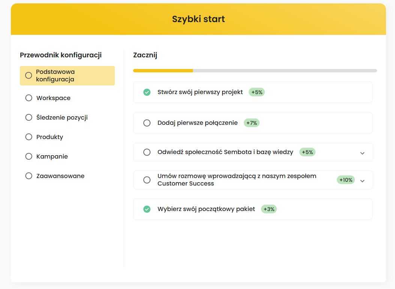
Task: Click green checkmark for Stwórz swój pierwszy projekt
Action: click(147, 92)
